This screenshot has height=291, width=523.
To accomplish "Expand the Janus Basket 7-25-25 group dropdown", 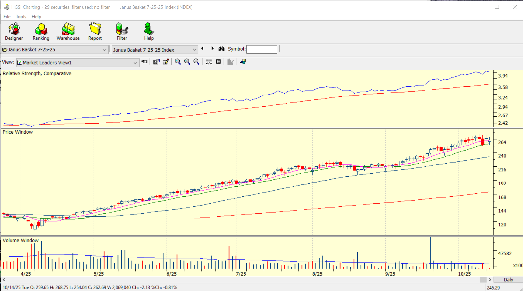I will 104,50.
